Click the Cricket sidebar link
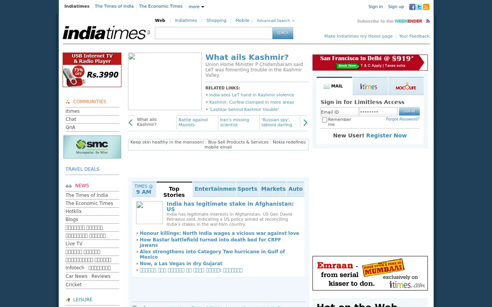The width and height of the screenshot is (492, 307). [x=73, y=285]
